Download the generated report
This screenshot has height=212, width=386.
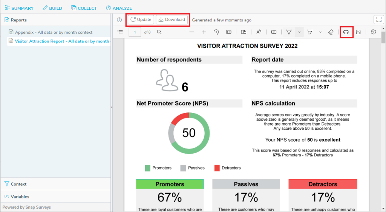click(172, 20)
